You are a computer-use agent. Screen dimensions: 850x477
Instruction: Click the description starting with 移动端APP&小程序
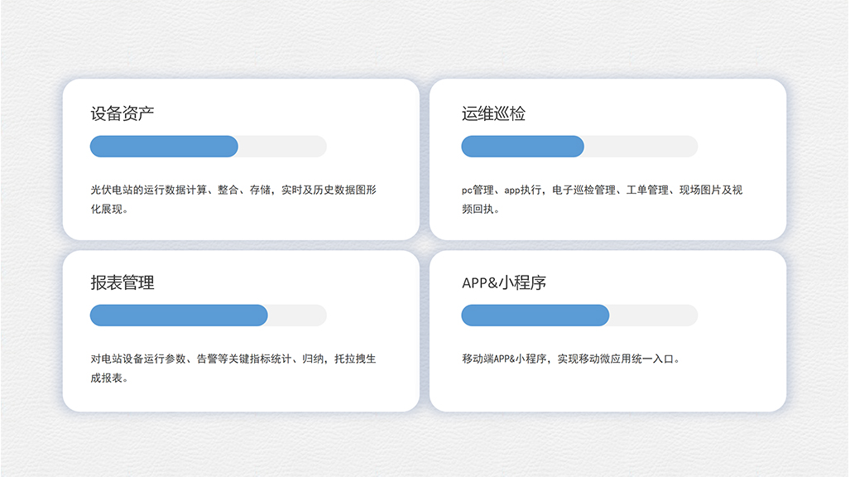pyautogui.click(x=571, y=359)
